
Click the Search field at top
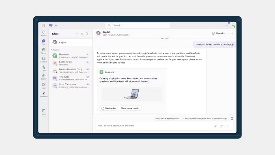(138, 25)
